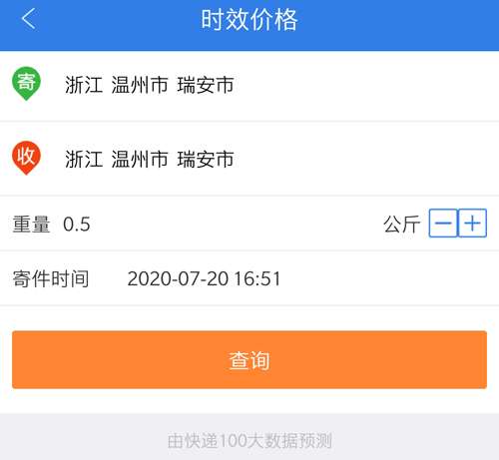Select 瑞安市 in the recipient row
This screenshot has height=460, width=499.
(206, 159)
